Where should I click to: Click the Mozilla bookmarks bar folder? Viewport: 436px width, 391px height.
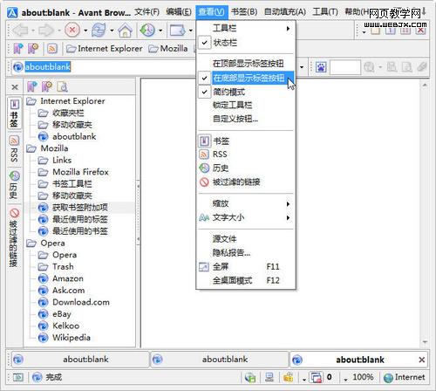[168, 49]
